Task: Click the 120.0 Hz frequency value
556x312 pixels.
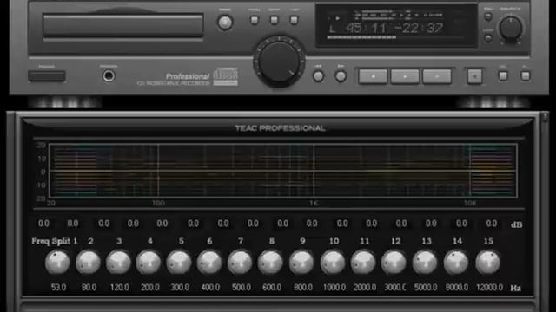Action: (x=120, y=287)
